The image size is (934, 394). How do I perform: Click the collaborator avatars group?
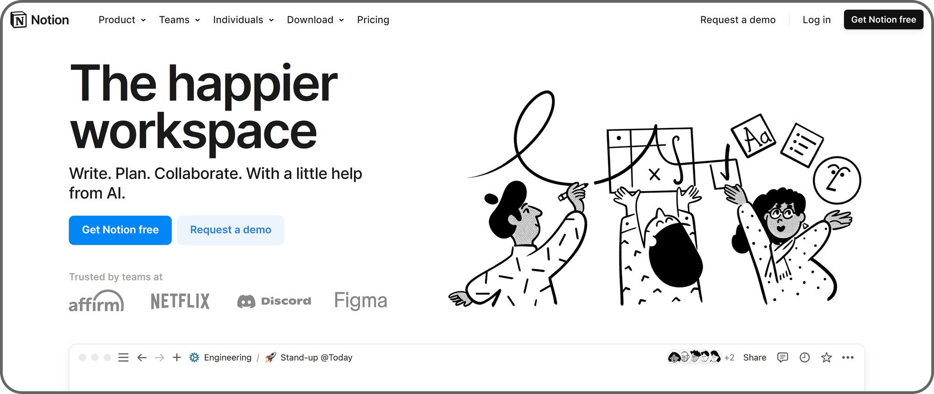694,358
